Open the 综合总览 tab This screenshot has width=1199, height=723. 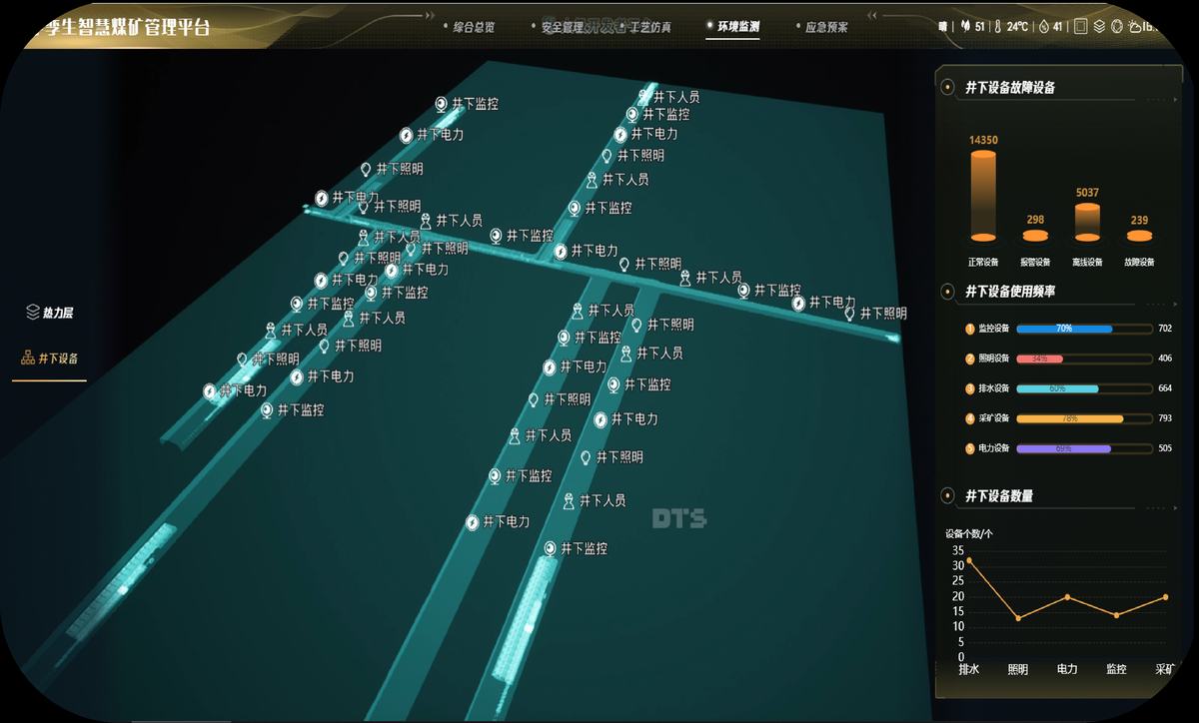point(474,27)
